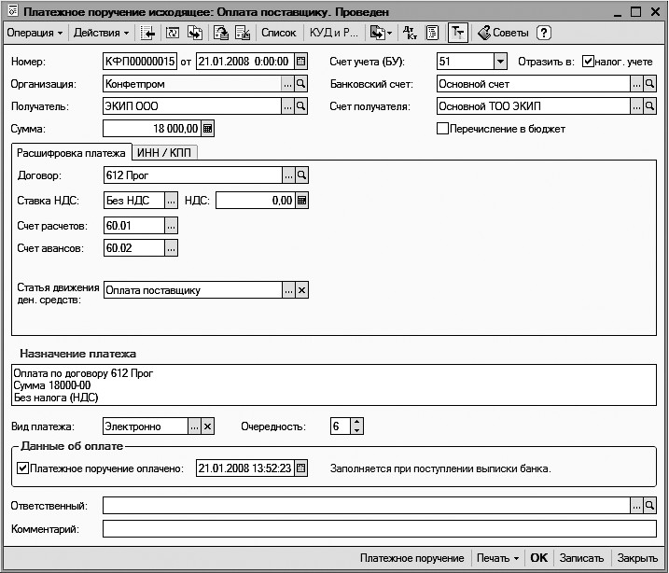Open the Операция menu
The width and height of the screenshot is (669, 573).
(35, 33)
